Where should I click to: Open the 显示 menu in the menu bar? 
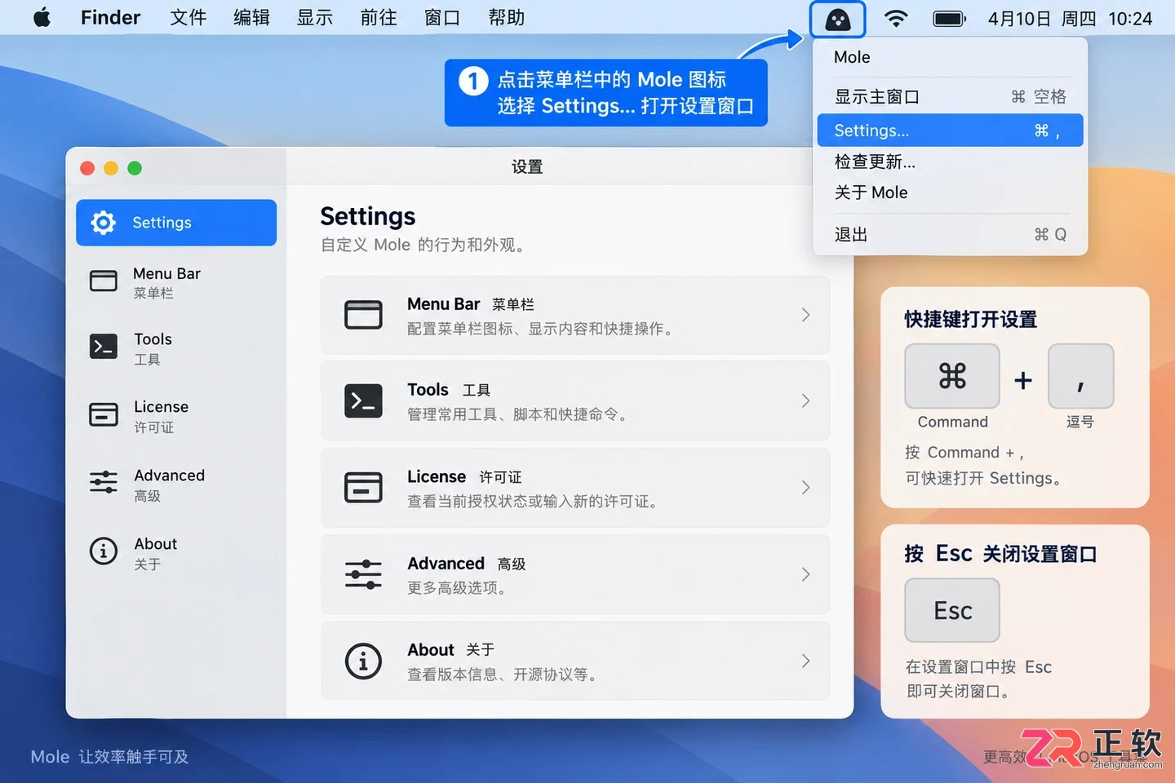[315, 18]
